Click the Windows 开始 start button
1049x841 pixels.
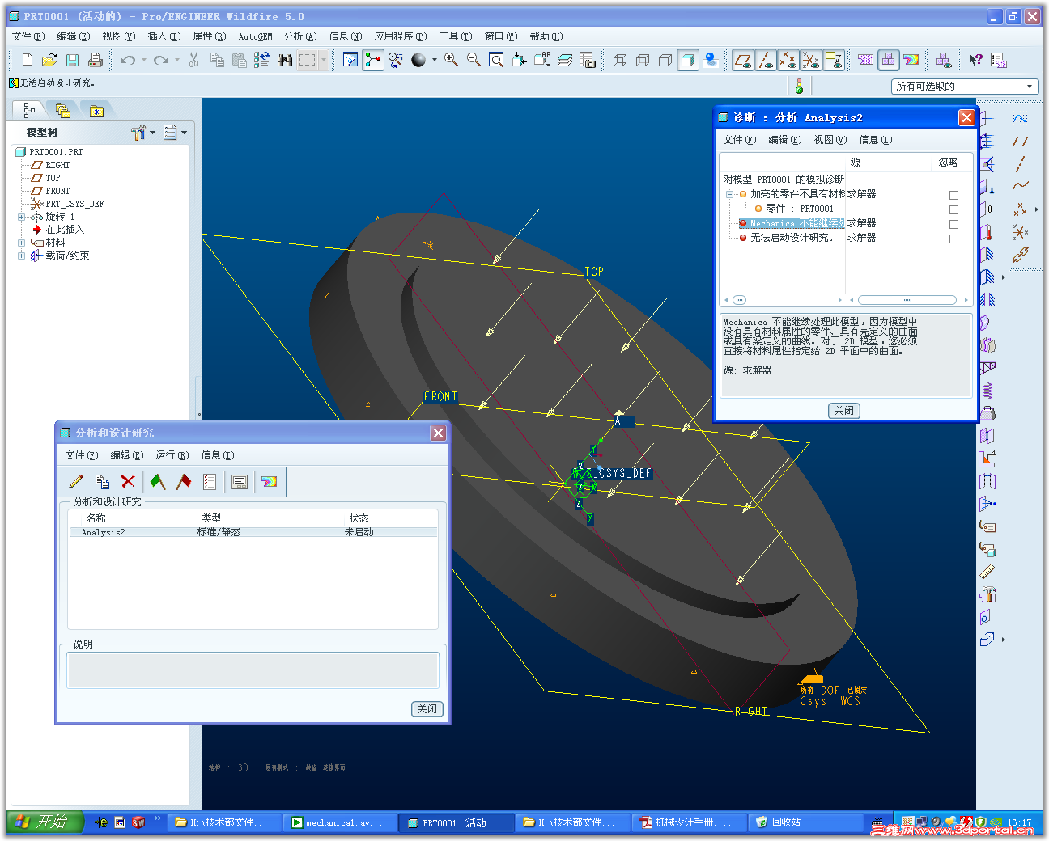tap(45, 822)
